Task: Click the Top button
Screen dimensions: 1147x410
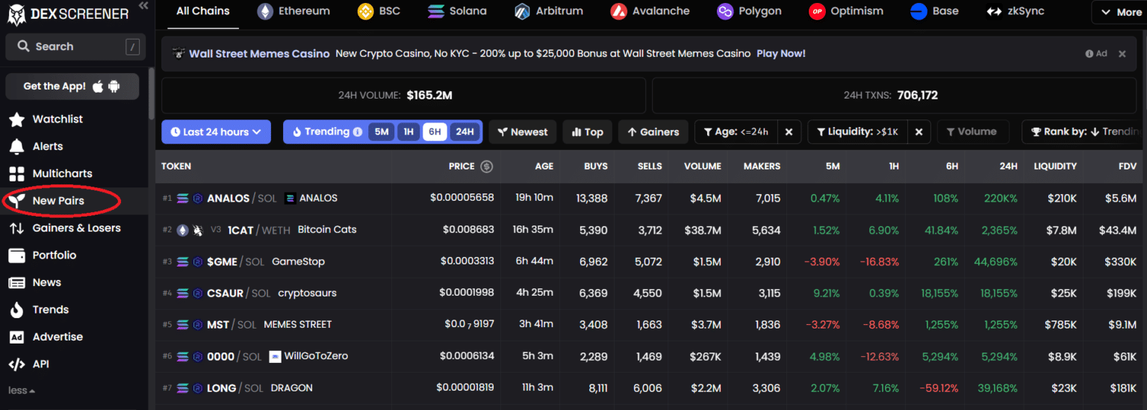Action: click(588, 132)
